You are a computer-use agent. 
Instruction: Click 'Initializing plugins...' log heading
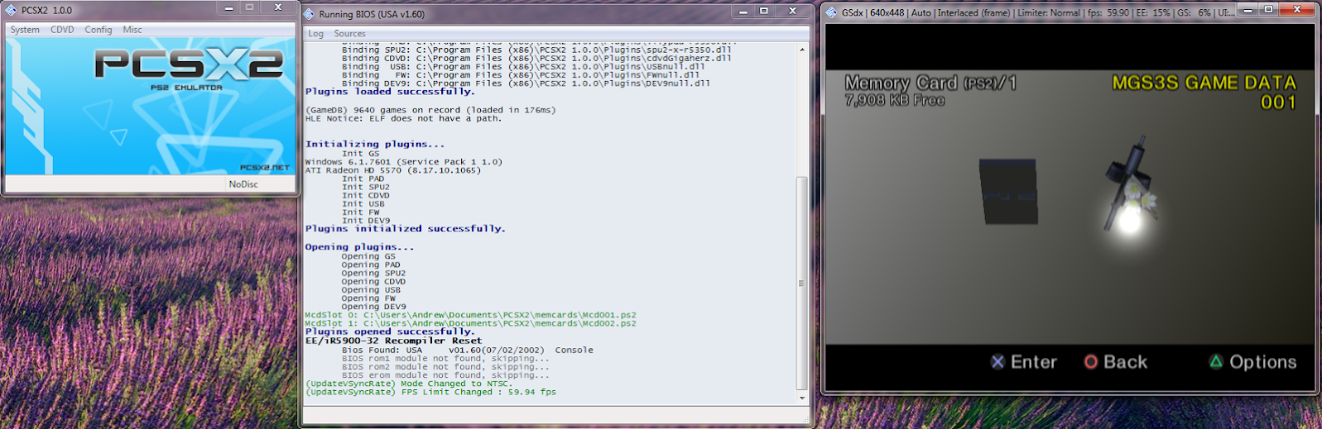point(375,144)
